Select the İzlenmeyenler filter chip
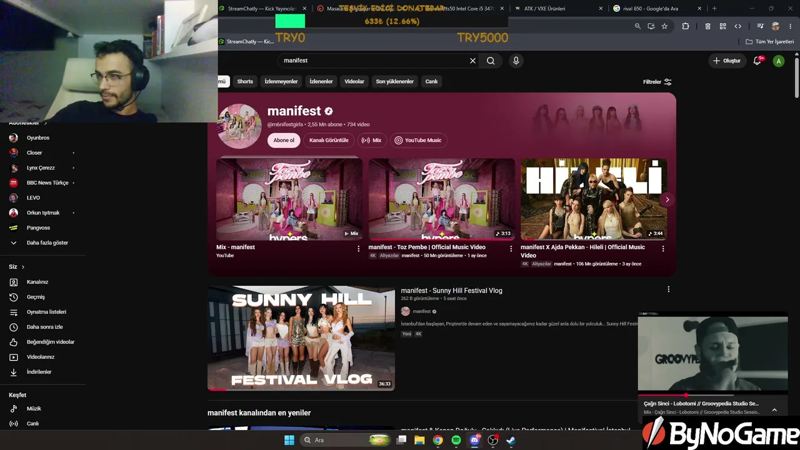Image resolution: width=800 pixels, height=450 pixels. tap(281, 81)
